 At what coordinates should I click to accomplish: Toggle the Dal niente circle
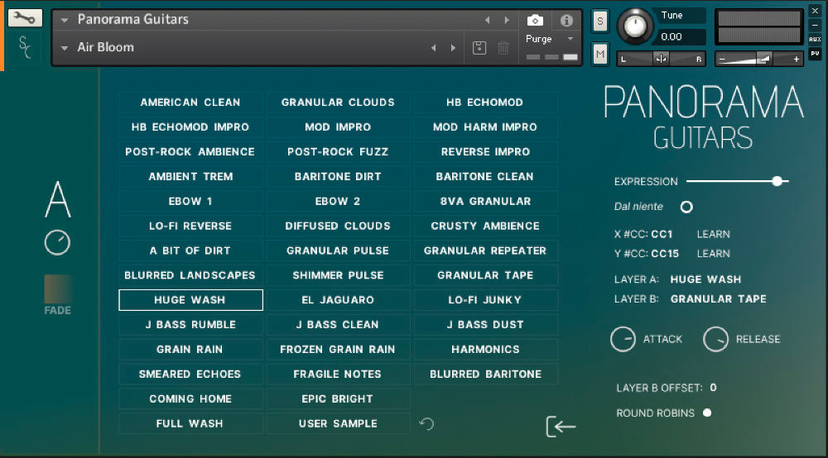686,207
